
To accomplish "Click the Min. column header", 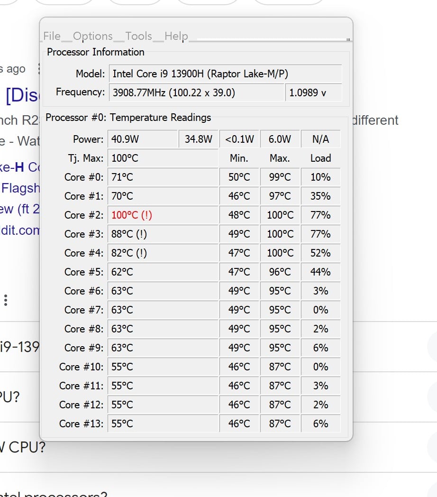I will click(239, 158).
